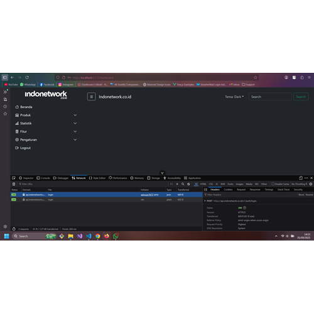Viewport: 314px width, 314px height.
Task: Toggle responsive design mode icon
Action: (x=301, y=178)
